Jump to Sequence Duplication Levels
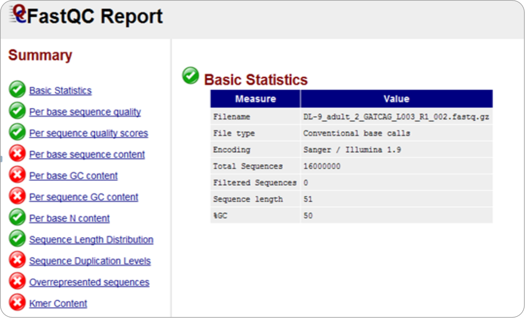The width and height of the screenshot is (525, 318). 90,261
